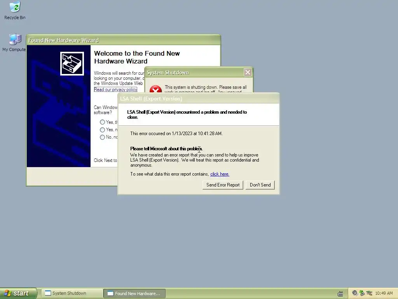The width and height of the screenshot is (398, 299).
Task: Click the Safely Remove Hardware tray icon
Action: [369, 293]
